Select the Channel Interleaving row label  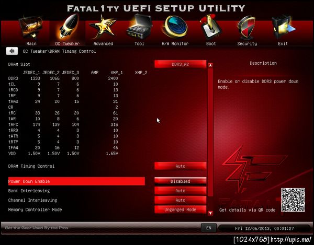[x=32, y=200]
